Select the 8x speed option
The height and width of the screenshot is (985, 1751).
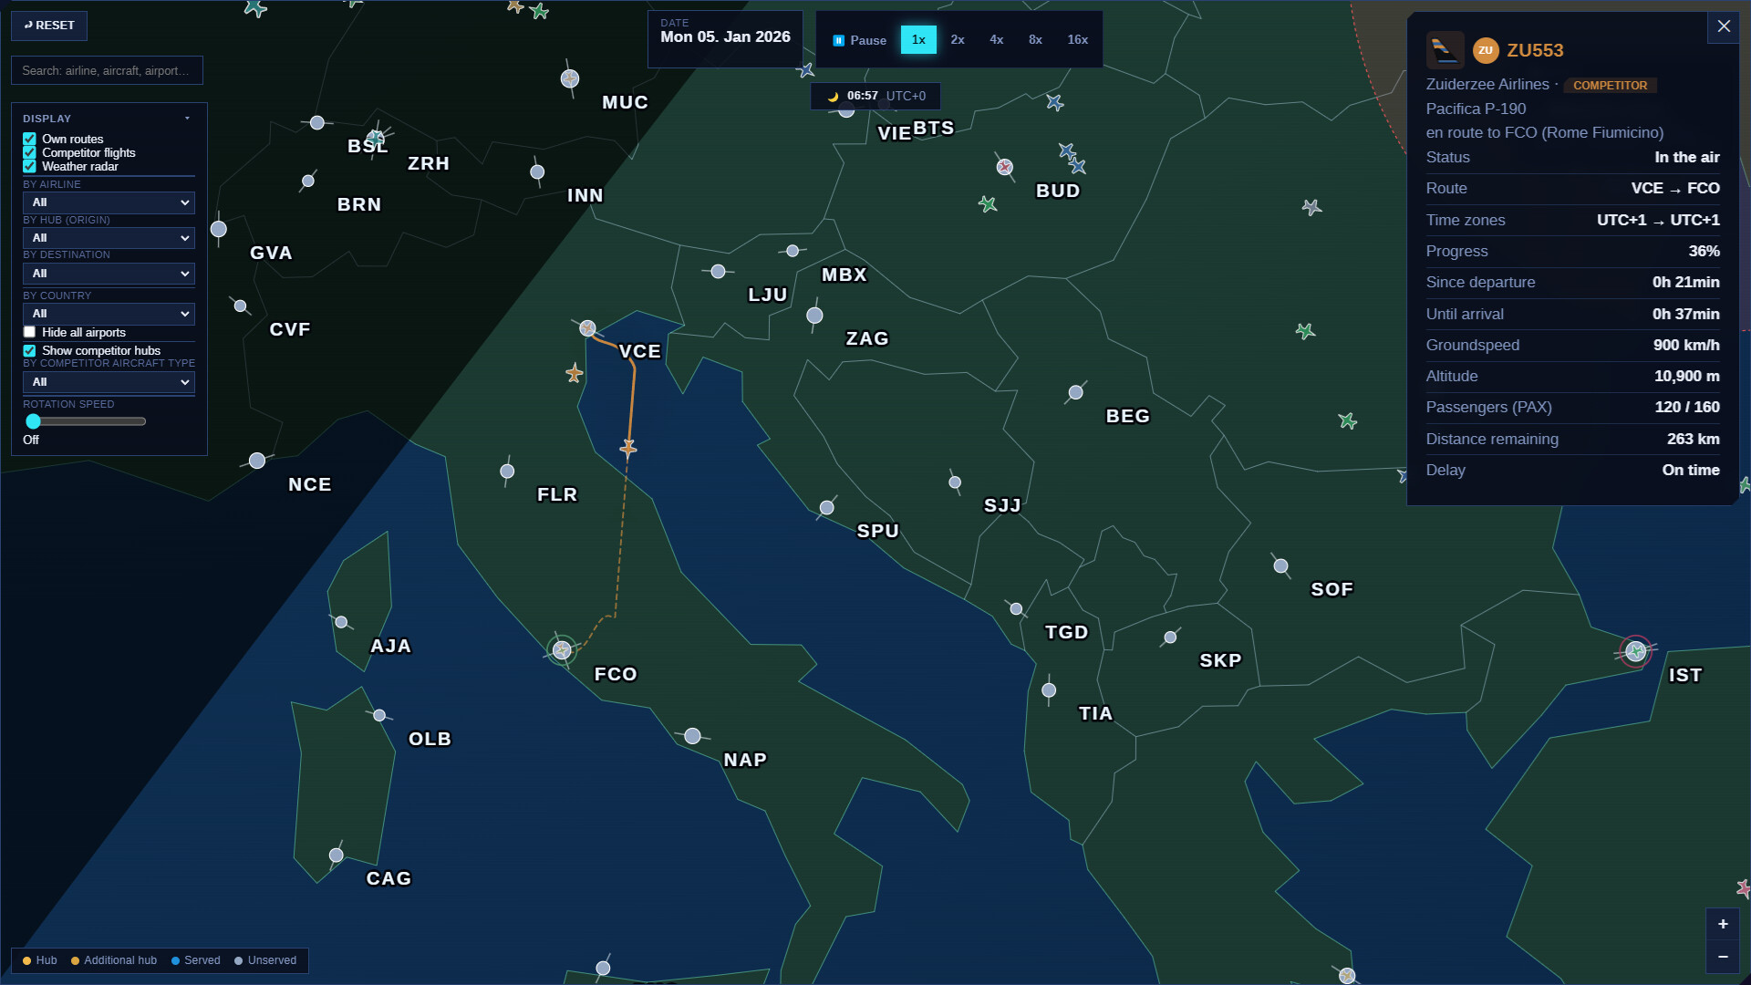pyautogui.click(x=1036, y=40)
